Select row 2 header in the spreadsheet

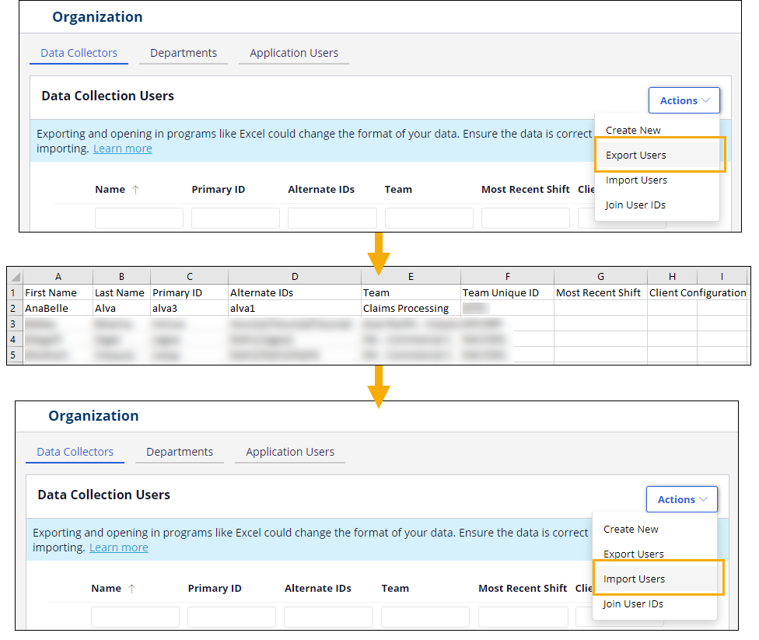pos(14,308)
